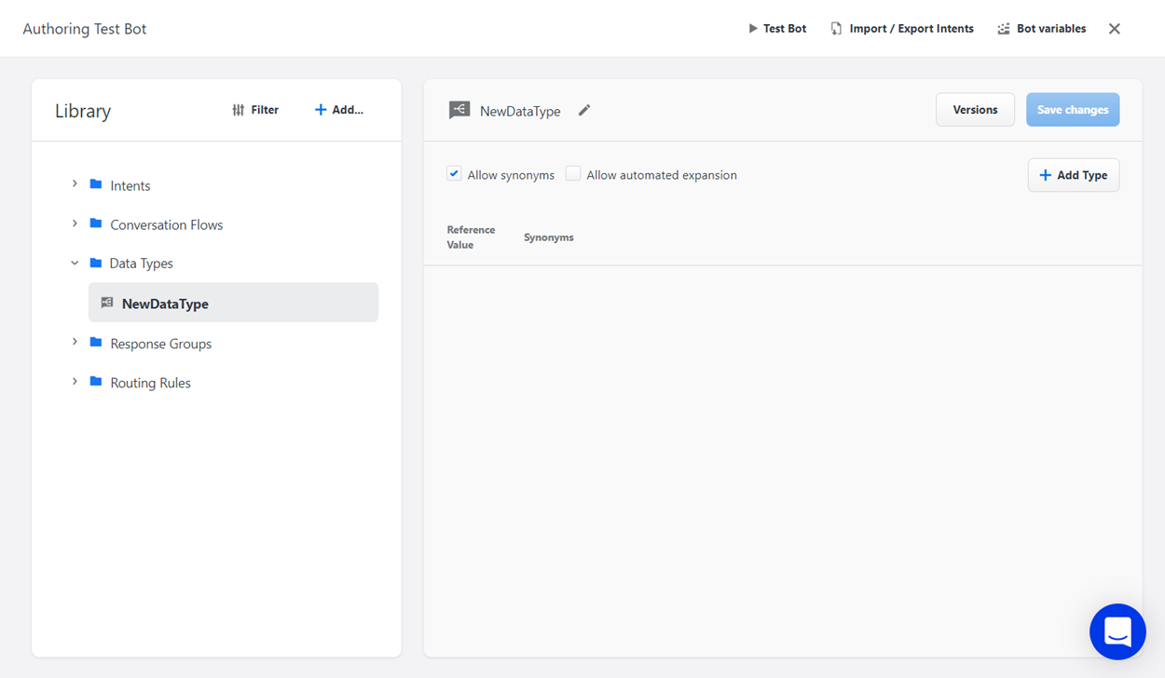Image resolution: width=1165 pixels, height=678 pixels.
Task: Click the data type icon beside NewDataType title
Action: (x=459, y=110)
